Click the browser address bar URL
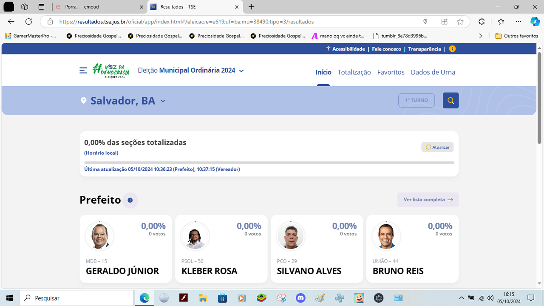544x306 pixels. pos(187,22)
